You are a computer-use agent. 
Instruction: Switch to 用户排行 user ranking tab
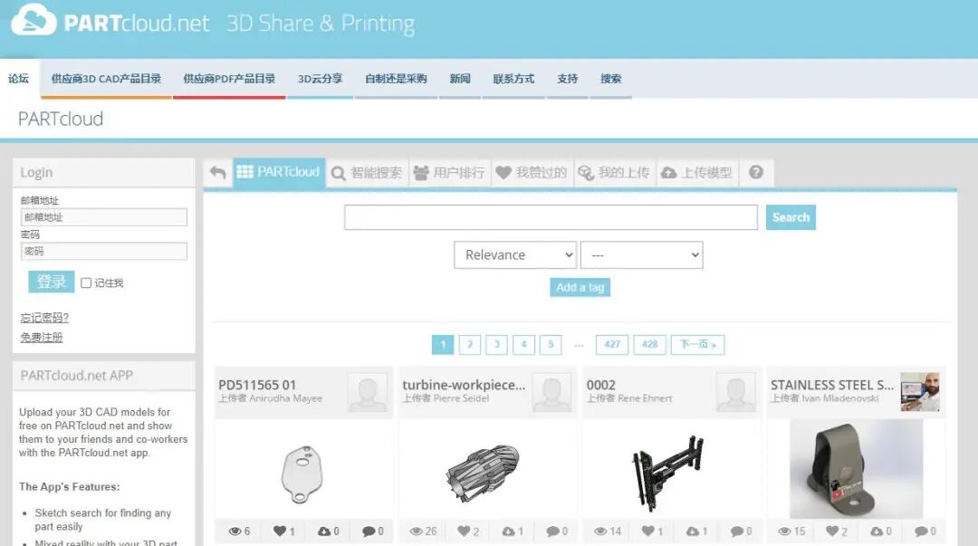coord(449,173)
